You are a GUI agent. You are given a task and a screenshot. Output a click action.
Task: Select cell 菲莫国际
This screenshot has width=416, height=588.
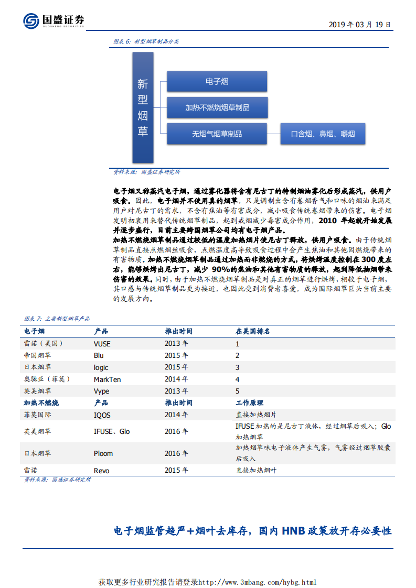point(38,415)
